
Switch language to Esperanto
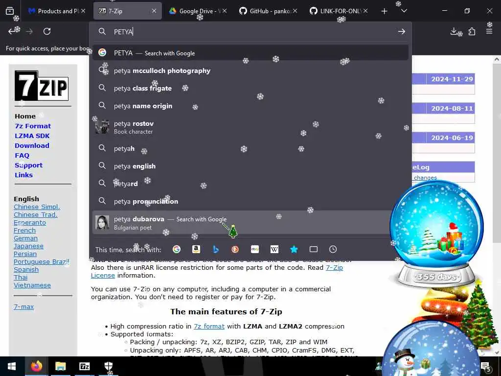(30, 223)
